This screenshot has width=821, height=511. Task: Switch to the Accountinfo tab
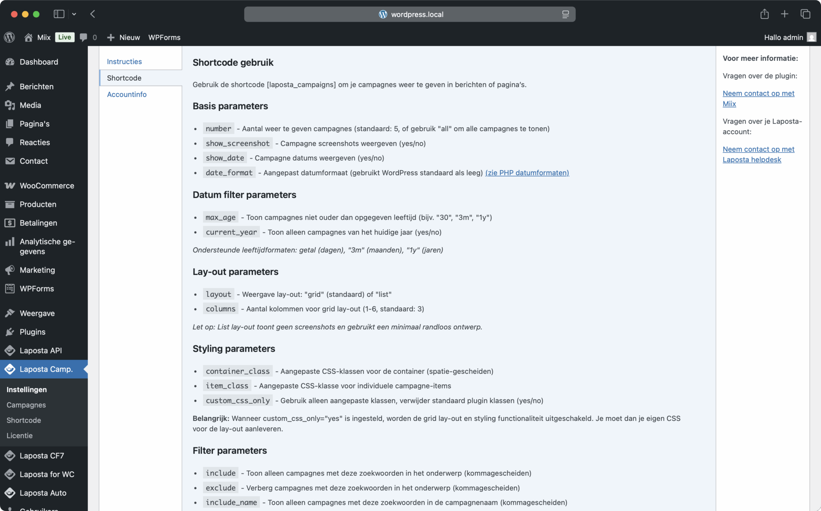point(127,94)
